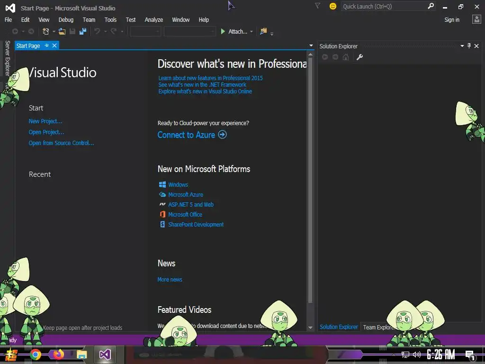The width and height of the screenshot is (485, 364).
Task: Click the Solution Explorer Back icon
Action: click(x=325, y=57)
